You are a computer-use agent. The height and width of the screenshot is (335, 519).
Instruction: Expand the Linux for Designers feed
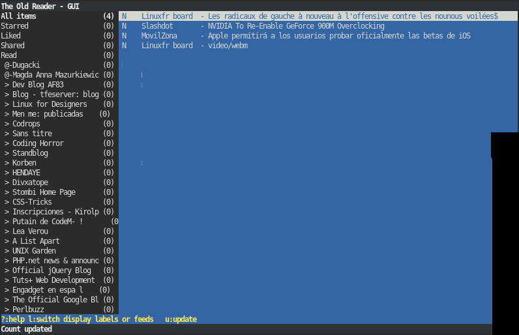click(59, 104)
